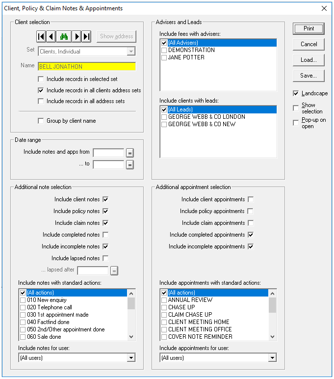Click the Print button
This screenshot has width=334, height=379.
coord(308,28)
